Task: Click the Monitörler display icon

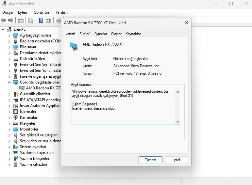Action: pos(16,129)
